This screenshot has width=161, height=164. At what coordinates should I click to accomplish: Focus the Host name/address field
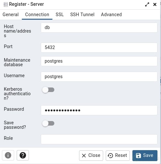[x=99, y=27]
